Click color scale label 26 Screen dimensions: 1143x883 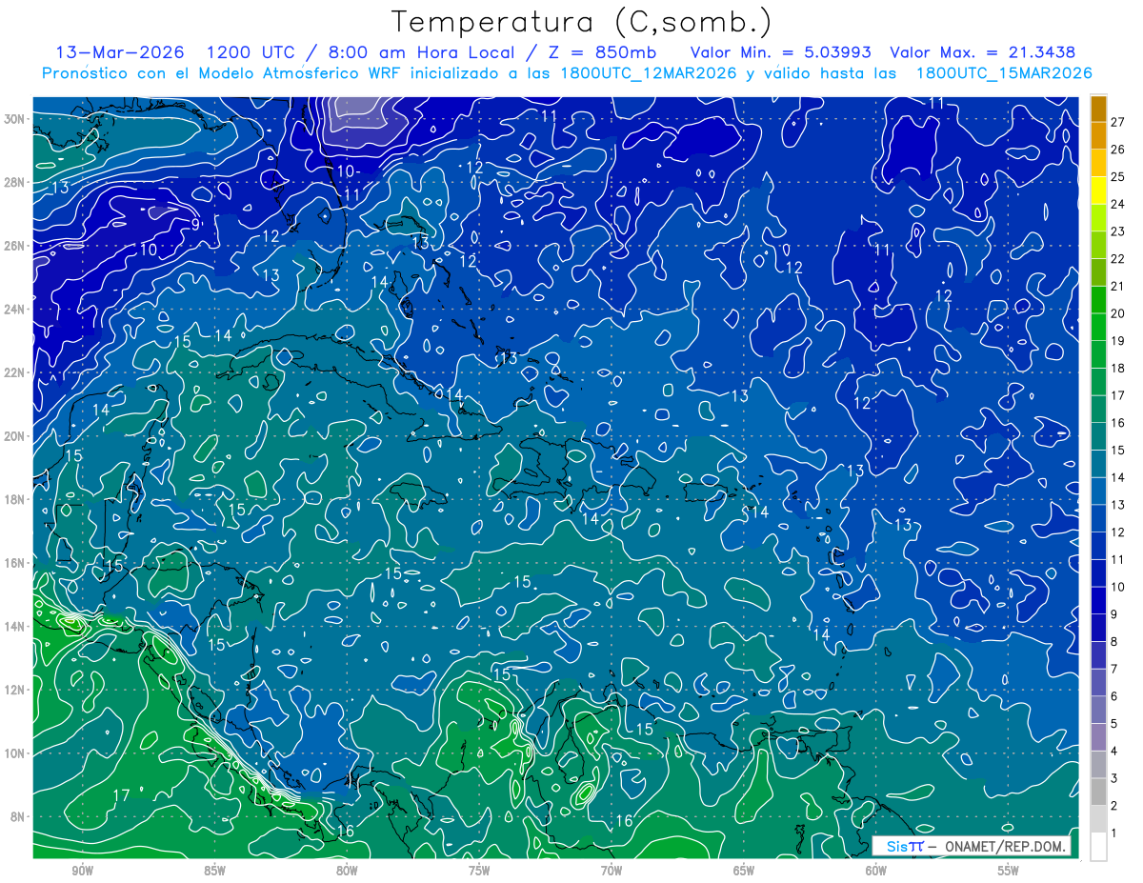coord(1118,149)
